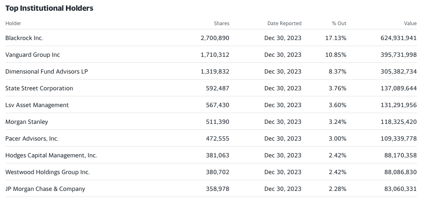425x203 pixels.
Task: Open JP Morgan Chase & Company entry
Action: coord(45,189)
